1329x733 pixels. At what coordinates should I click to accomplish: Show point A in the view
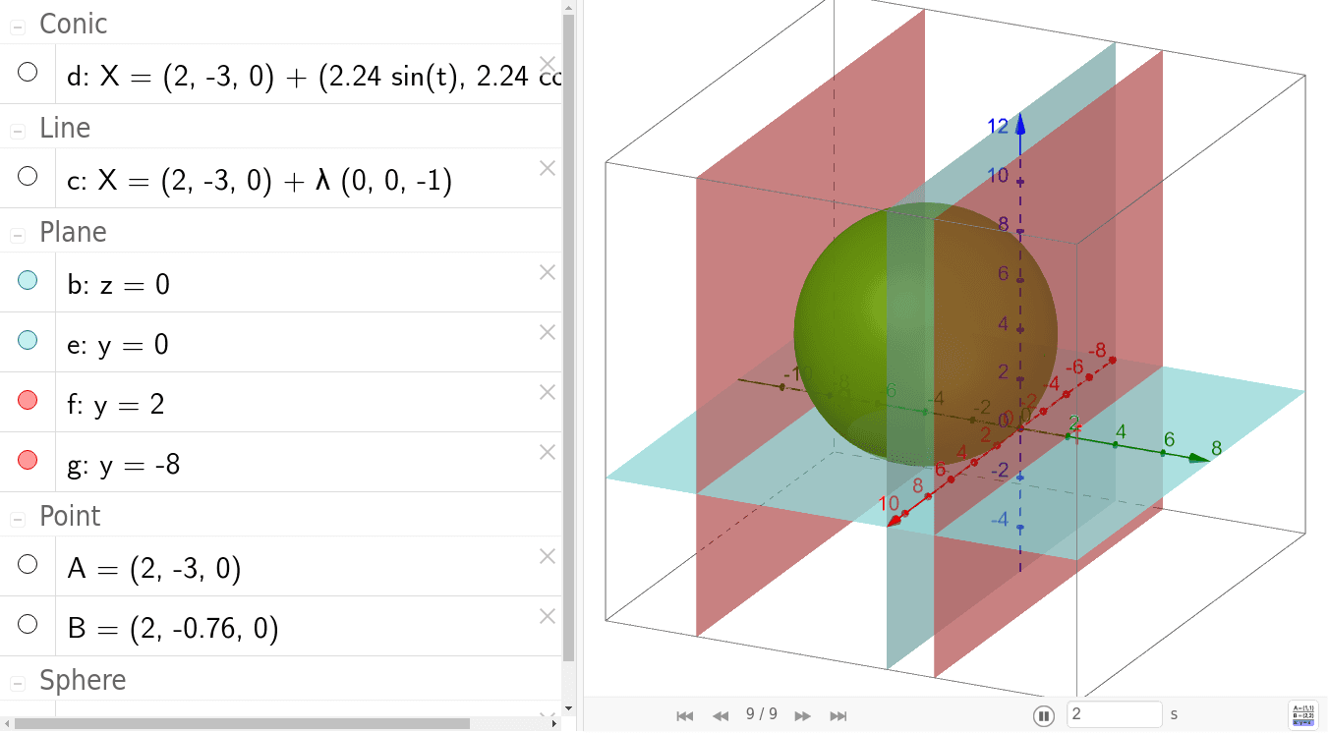[x=28, y=564]
